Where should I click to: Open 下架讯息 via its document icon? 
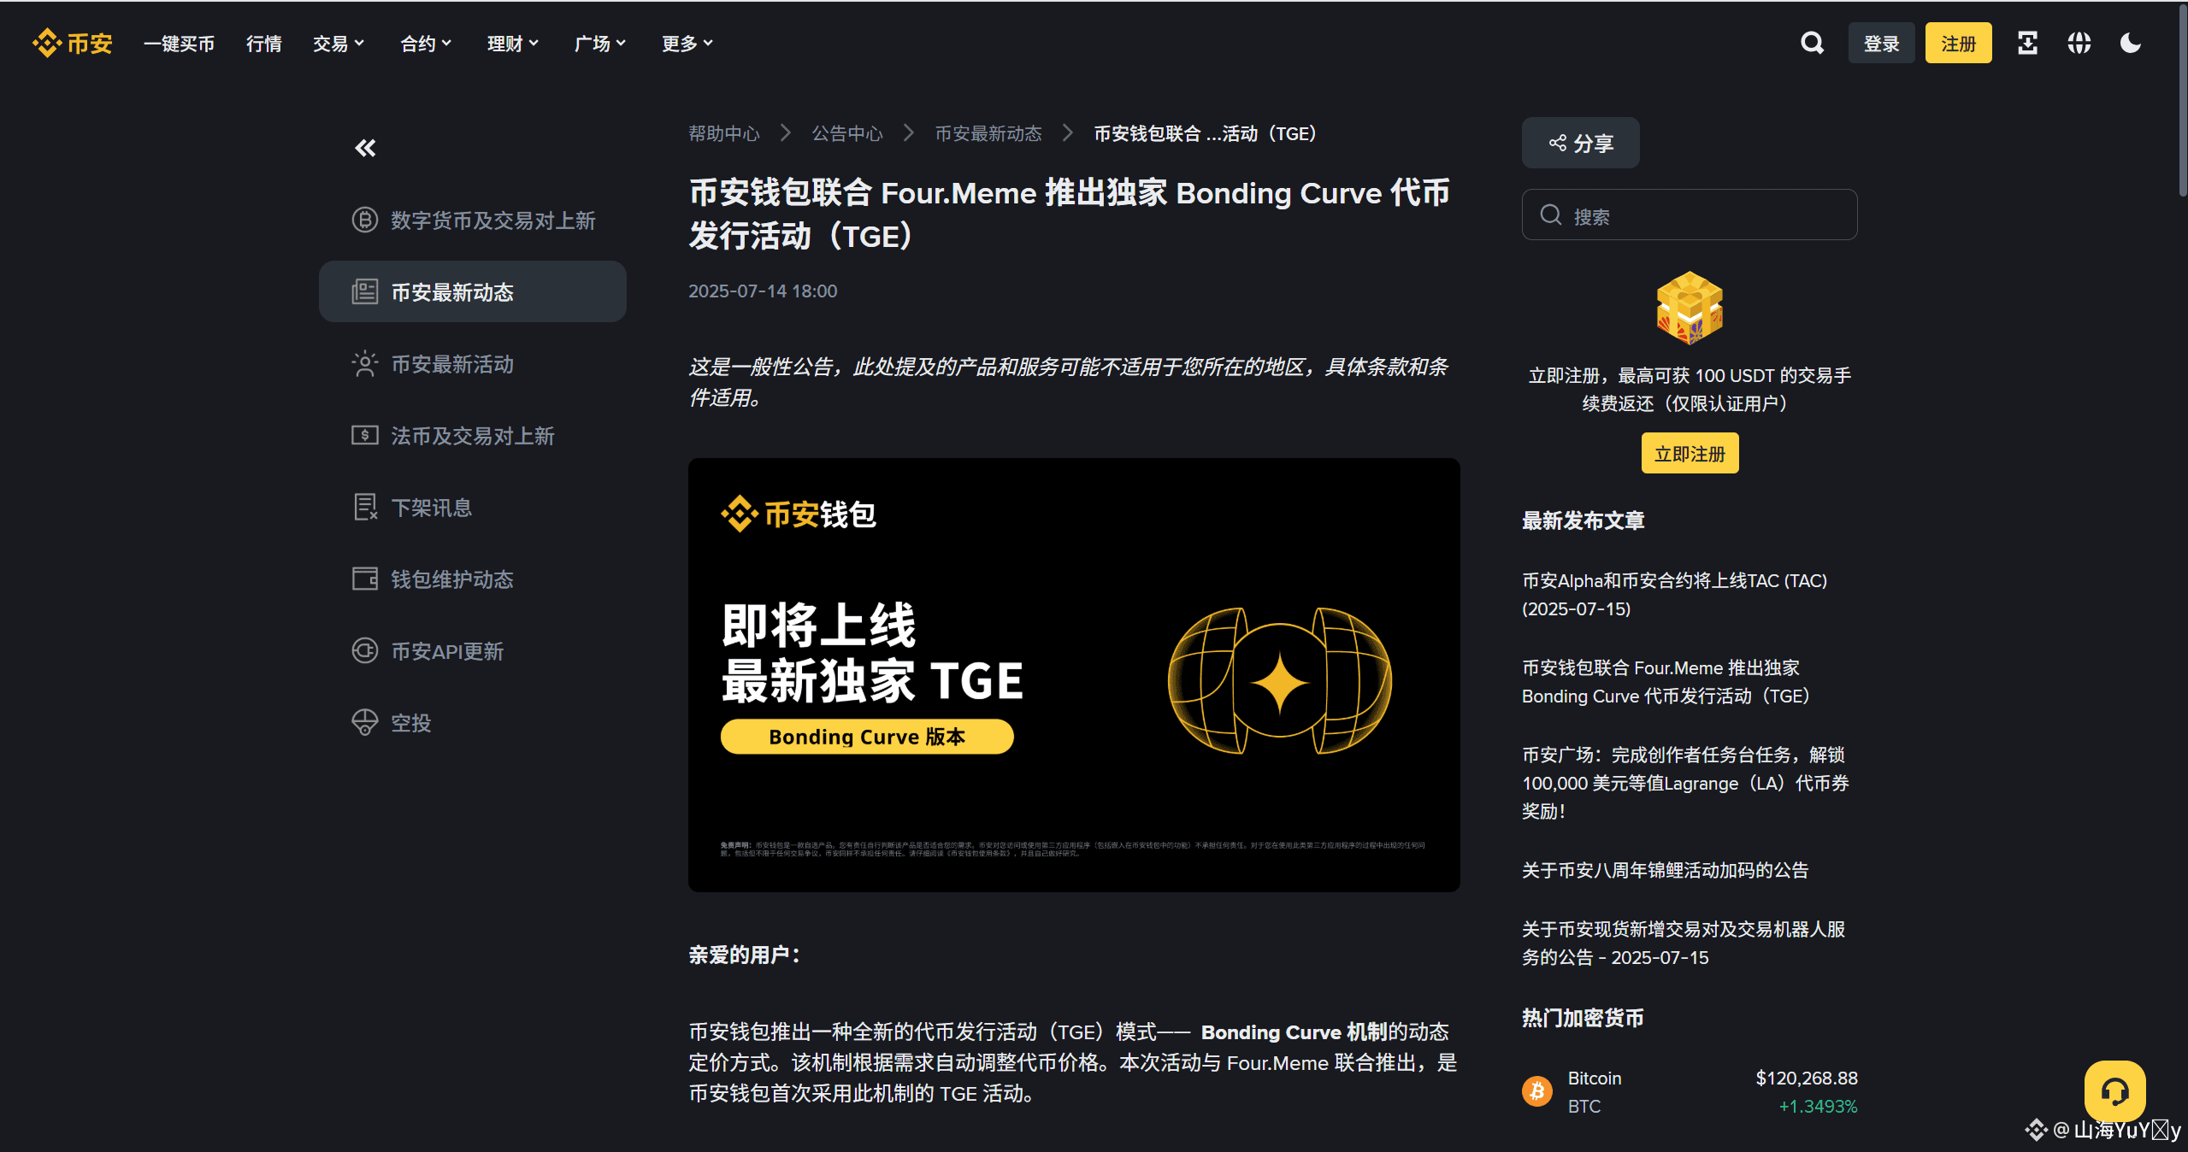point(365,507)
